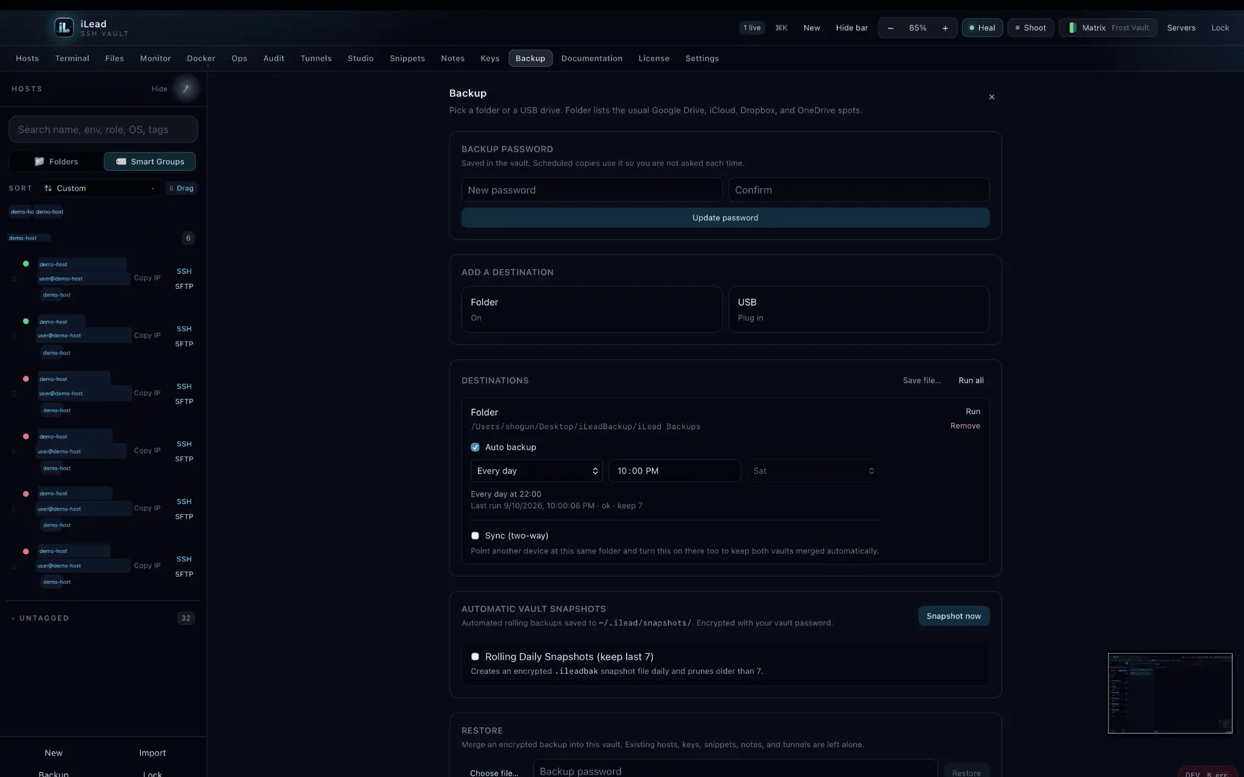Decrease zoom with the minus button

click(x=890, y=28)
